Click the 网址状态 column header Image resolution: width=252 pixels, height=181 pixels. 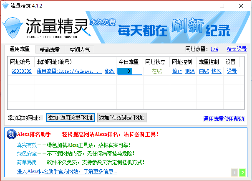[156, 62]
